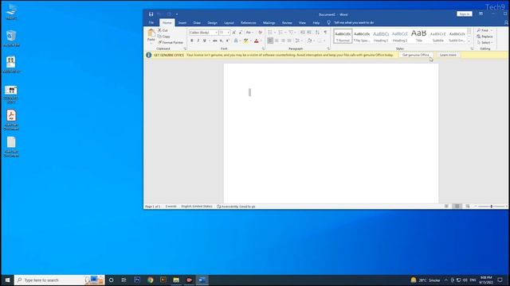The image size is (510, 286).
Task: Decrease paragraph indent
Action: (x=303, y=33)
